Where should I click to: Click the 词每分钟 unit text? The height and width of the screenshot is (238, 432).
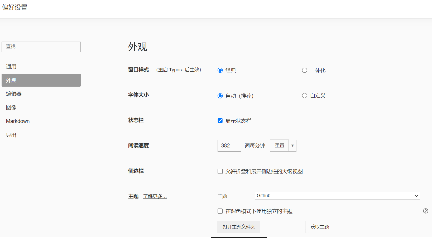pyautogui.click(x=255, y=146)
